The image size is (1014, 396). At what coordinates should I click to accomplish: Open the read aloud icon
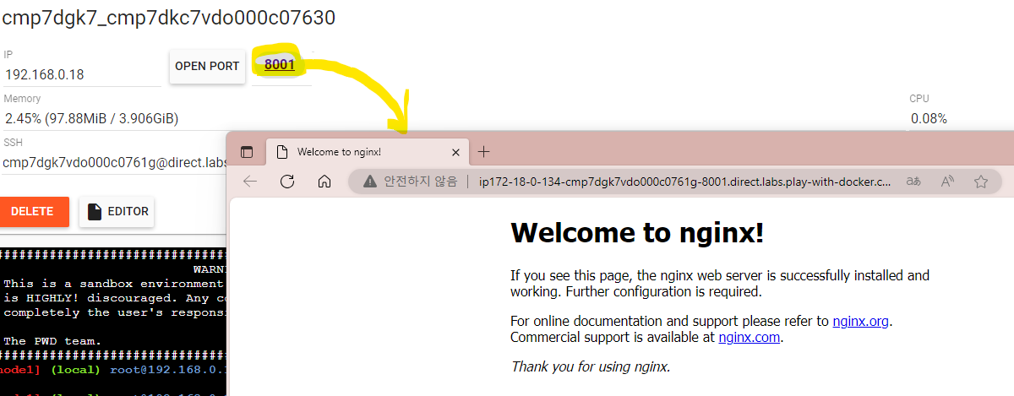[947, 181]
